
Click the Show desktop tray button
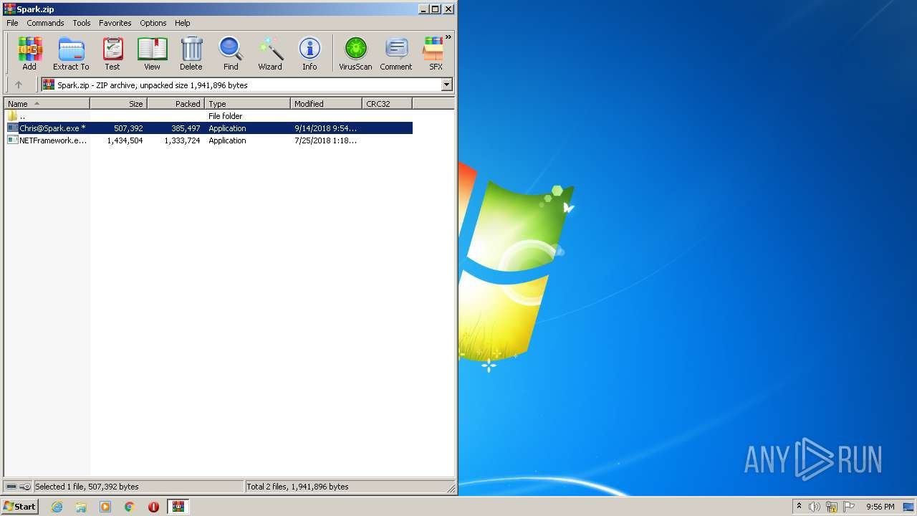pos(910,507)
